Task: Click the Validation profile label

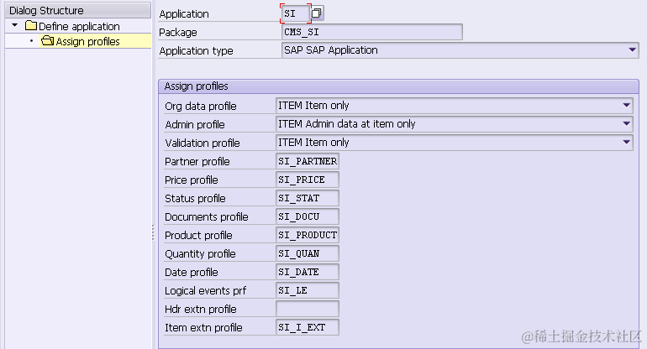Action: [203, 143]
